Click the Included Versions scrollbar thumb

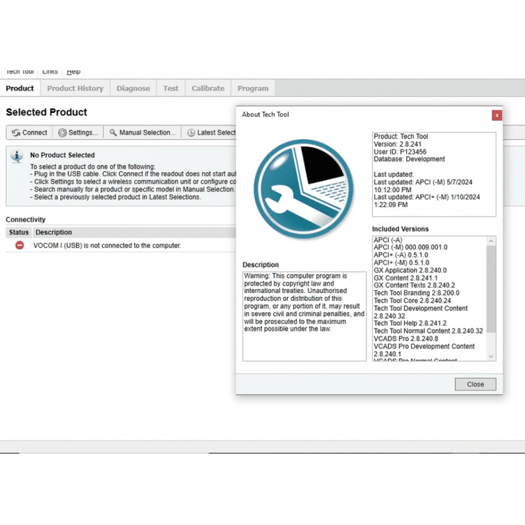491,289
